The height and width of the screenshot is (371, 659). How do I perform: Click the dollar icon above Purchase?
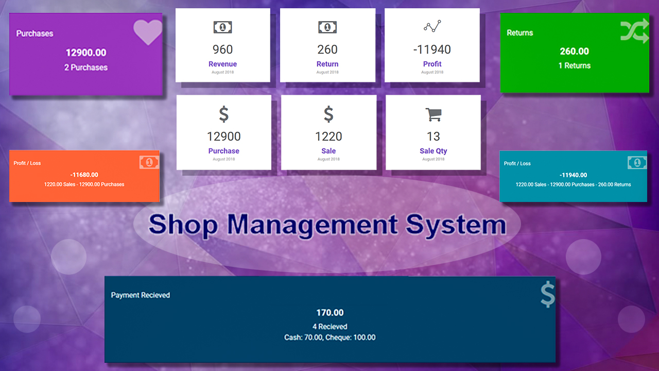(223, 114)
